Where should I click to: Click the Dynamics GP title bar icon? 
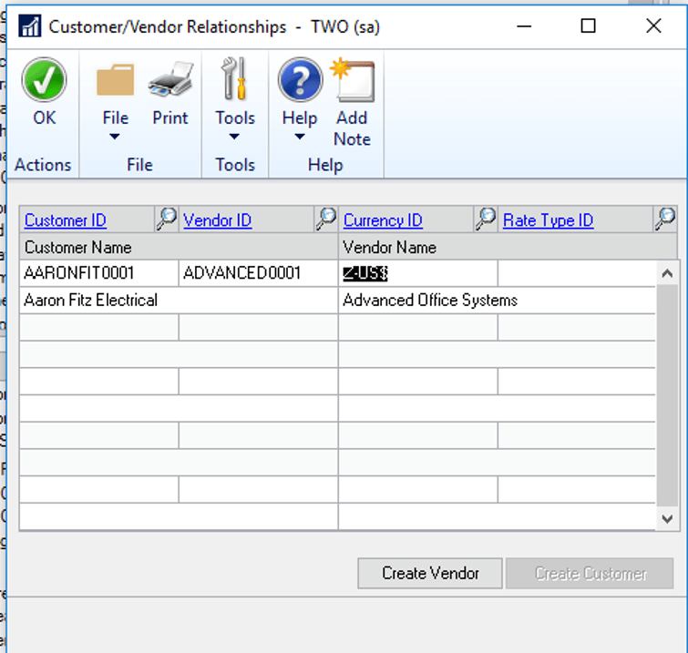[30, 26]
